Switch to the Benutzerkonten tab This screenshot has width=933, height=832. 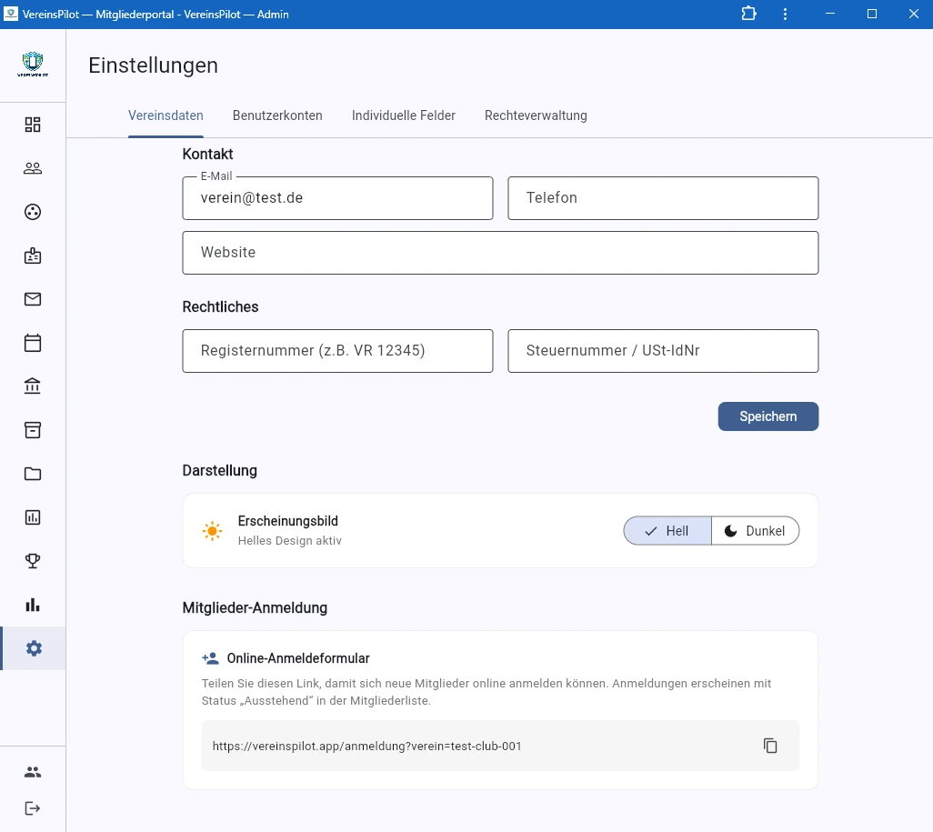tap(277, 115)
